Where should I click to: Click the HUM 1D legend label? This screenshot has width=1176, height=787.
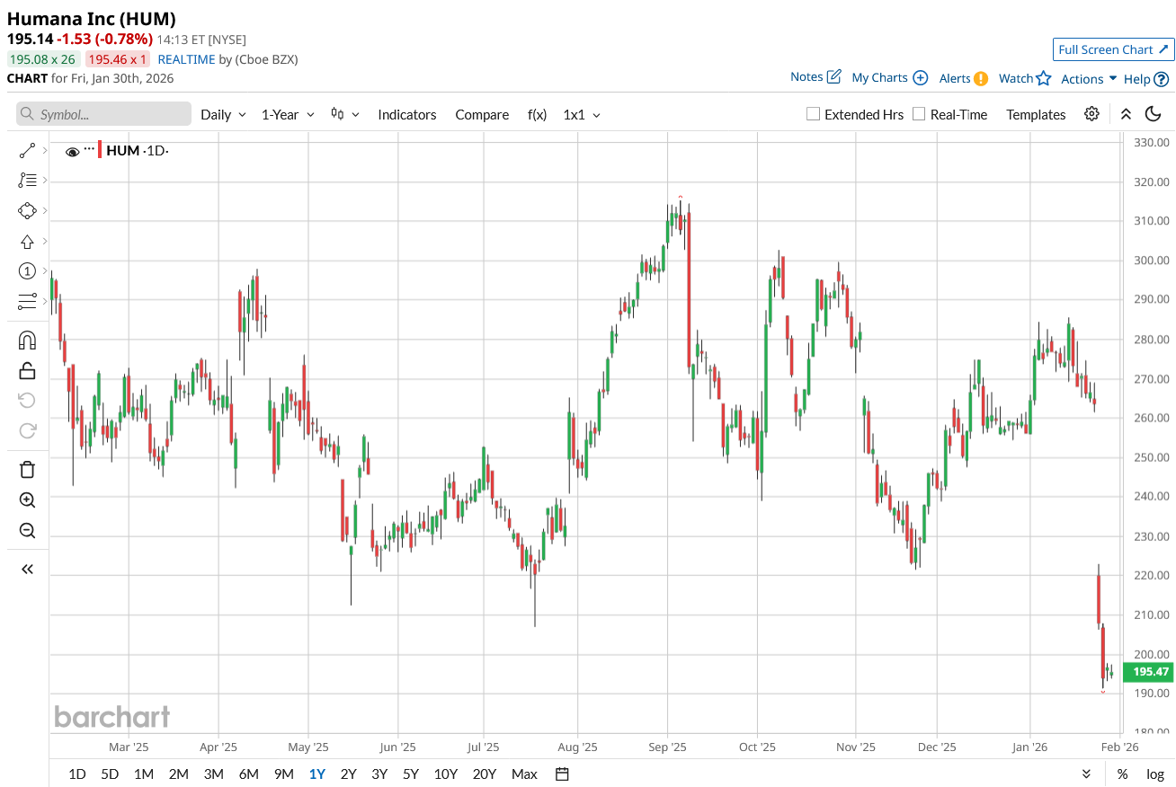(x=138, y=150)
